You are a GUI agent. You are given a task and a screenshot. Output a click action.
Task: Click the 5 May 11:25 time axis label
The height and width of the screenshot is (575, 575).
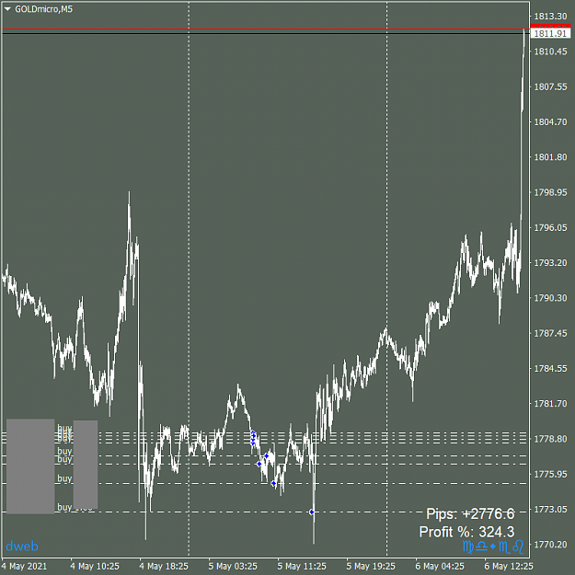(302, 566)
